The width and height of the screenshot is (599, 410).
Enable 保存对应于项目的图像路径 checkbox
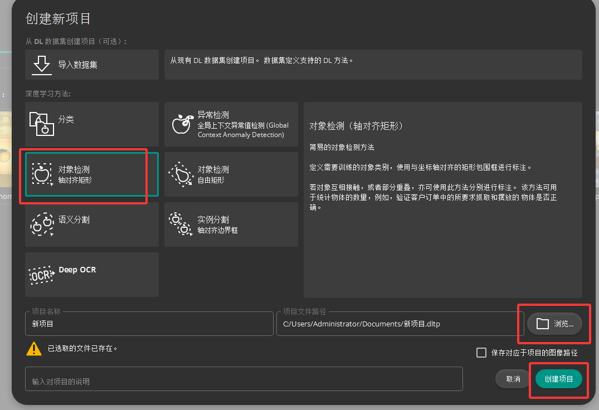pyautogui.click(x=481, y=353)
